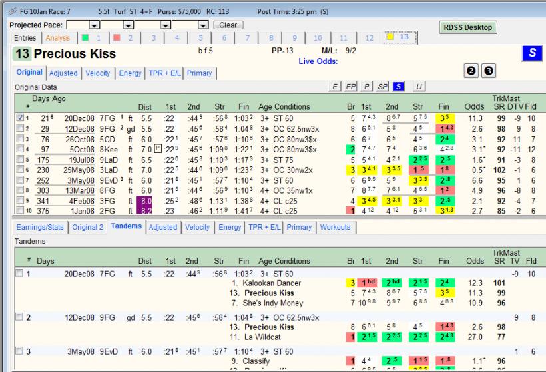Image resolution: width=546 pixels, height=372 pixels.
Task: Toggle the P run style filter
Action: (366, 87)
